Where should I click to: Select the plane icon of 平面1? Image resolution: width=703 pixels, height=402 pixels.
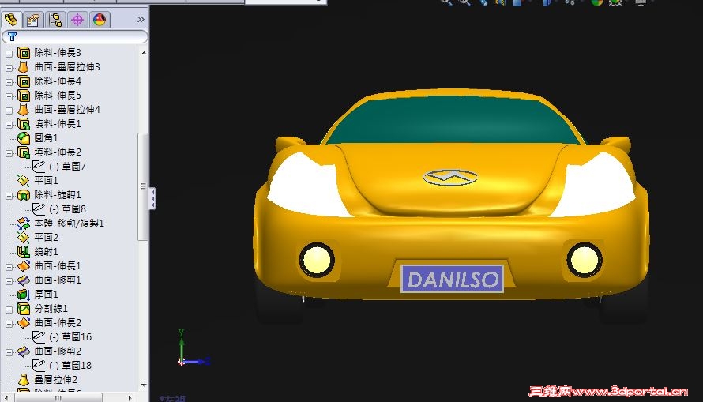click(x=24, y=181)
